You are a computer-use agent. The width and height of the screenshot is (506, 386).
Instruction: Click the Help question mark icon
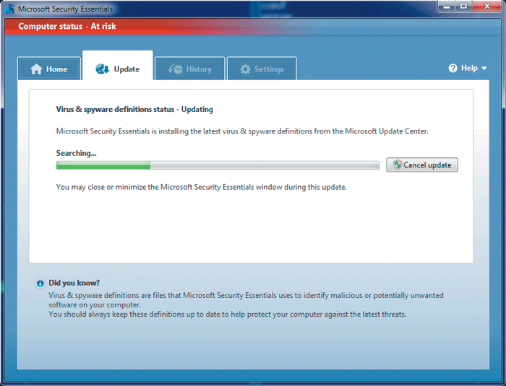pos(453,68)
